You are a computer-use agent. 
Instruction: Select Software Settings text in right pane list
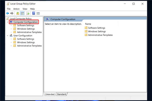point(97,28)
